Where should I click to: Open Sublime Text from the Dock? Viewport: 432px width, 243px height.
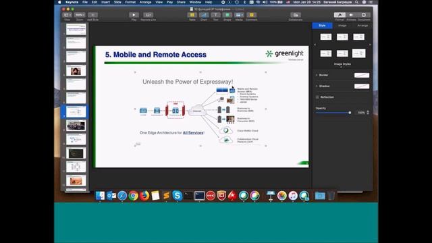coord(166,196)
